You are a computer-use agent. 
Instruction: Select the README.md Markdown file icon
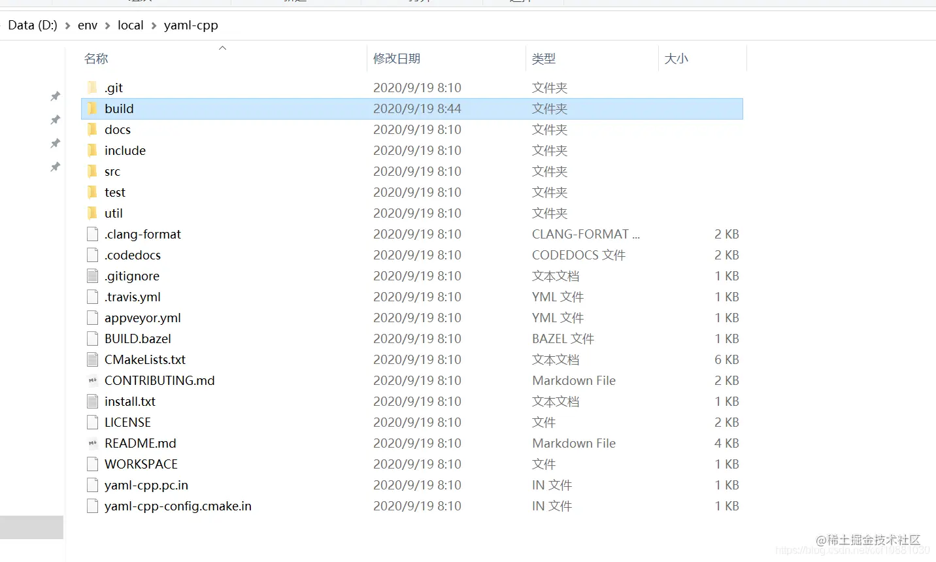(x=92, y=443)
